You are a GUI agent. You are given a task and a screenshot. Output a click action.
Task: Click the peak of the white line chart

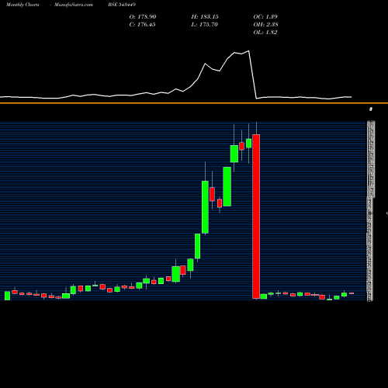tap(249, 50)
